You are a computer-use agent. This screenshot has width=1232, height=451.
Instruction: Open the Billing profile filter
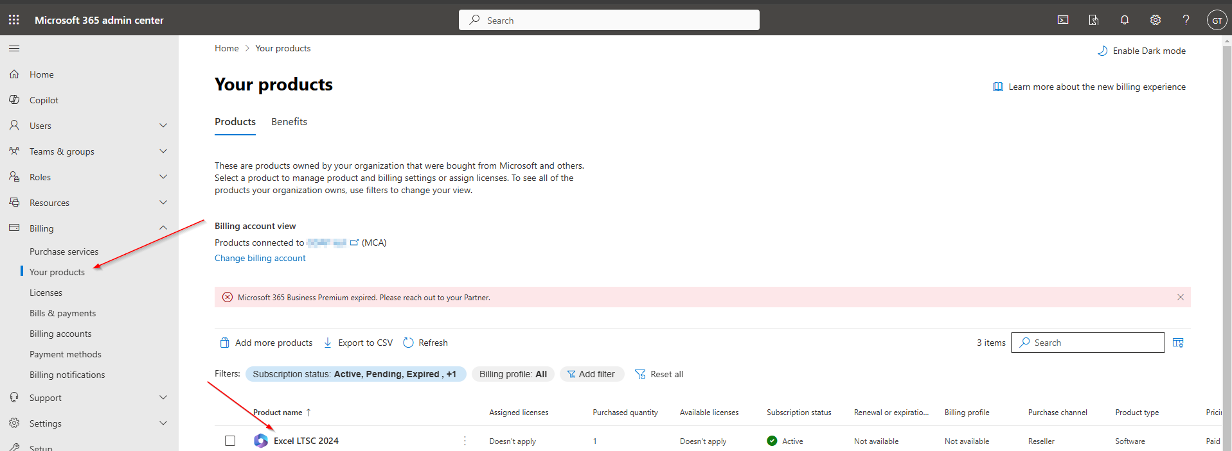(513, 374)
